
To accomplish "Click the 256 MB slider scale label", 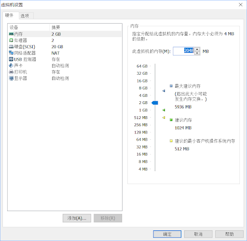I will point(141,125).
